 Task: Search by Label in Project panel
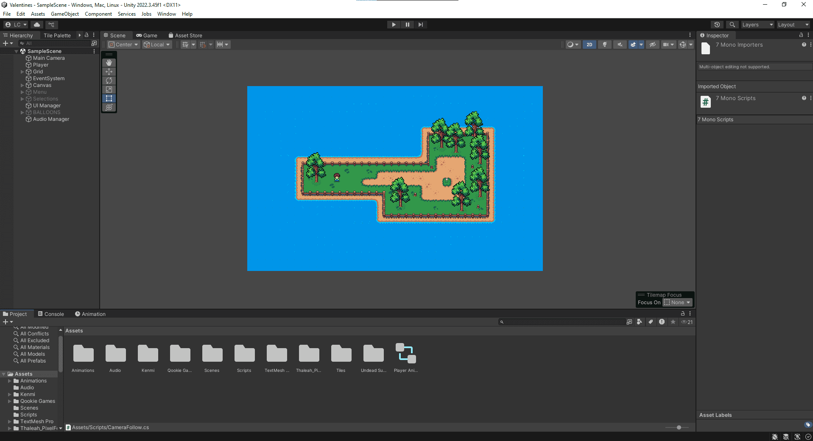point(651,322)
